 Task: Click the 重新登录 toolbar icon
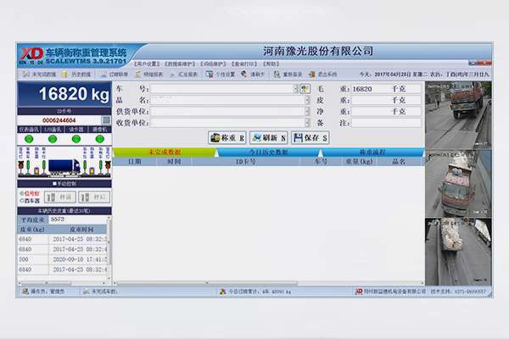click(277, 75)
